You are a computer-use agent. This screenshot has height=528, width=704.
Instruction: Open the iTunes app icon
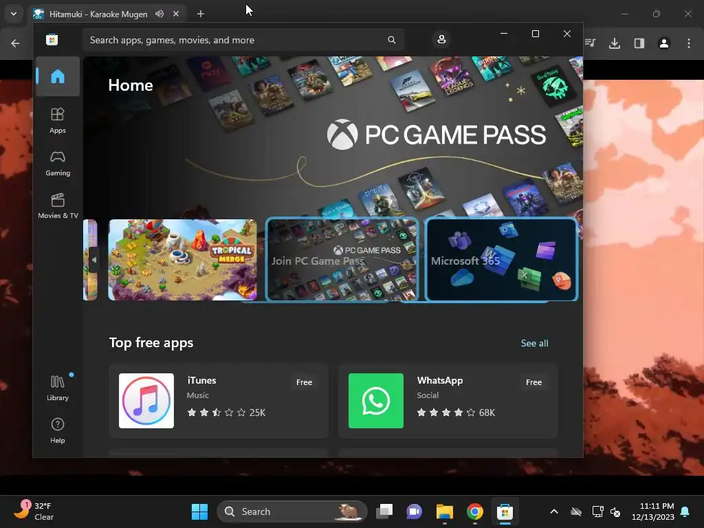(146, 401)
